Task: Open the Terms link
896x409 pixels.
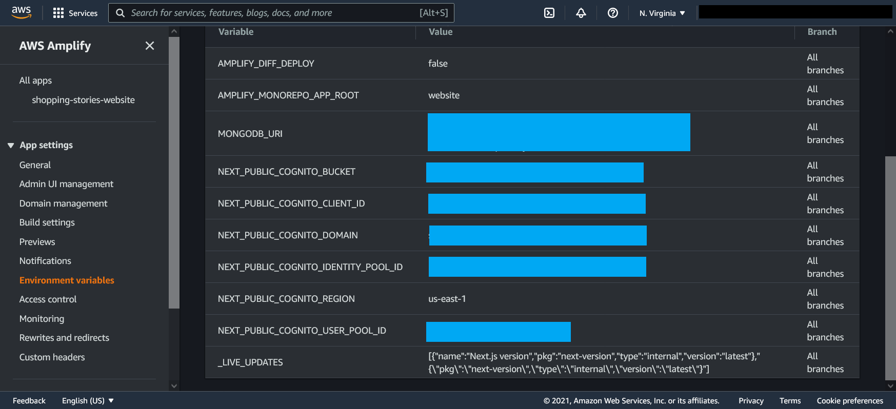Action: (x=790, y=401)
